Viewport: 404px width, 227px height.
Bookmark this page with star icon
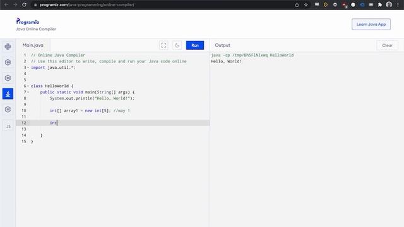point(306,4)
